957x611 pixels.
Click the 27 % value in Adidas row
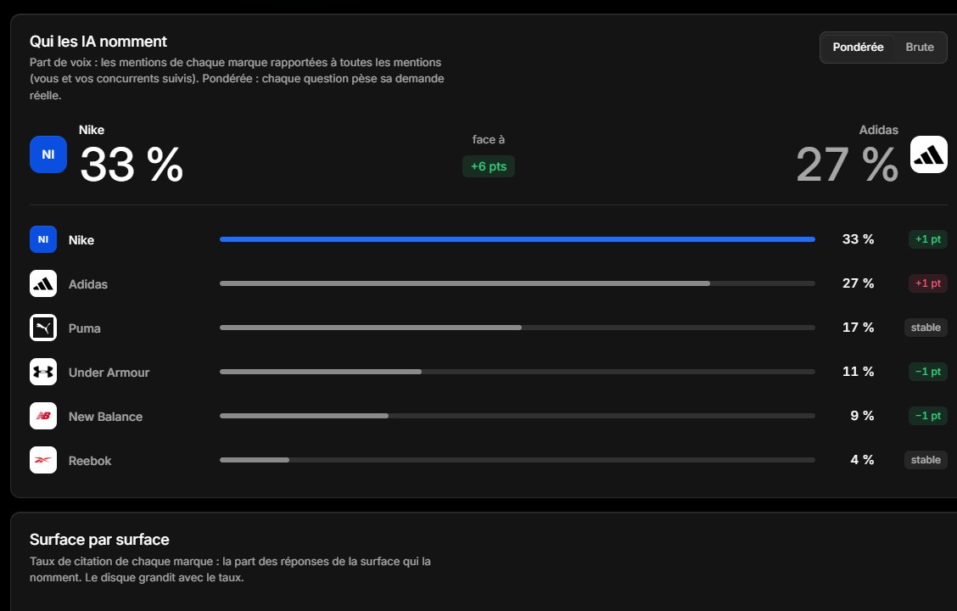[858, 283]
